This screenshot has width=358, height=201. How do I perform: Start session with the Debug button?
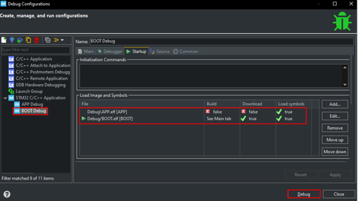(304, 194)
